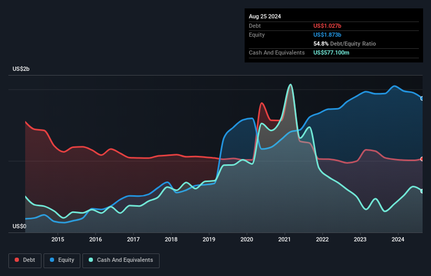Screen dimensions: 431x276
Task: Toggle the Debt legend button
Action: 25,260
